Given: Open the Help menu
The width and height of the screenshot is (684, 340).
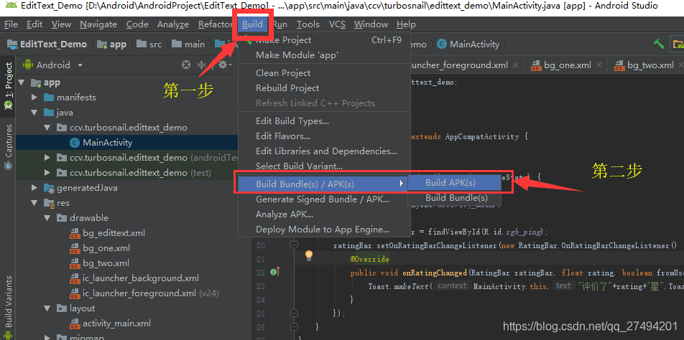Looking at the screenshot, I should (406, 24).
